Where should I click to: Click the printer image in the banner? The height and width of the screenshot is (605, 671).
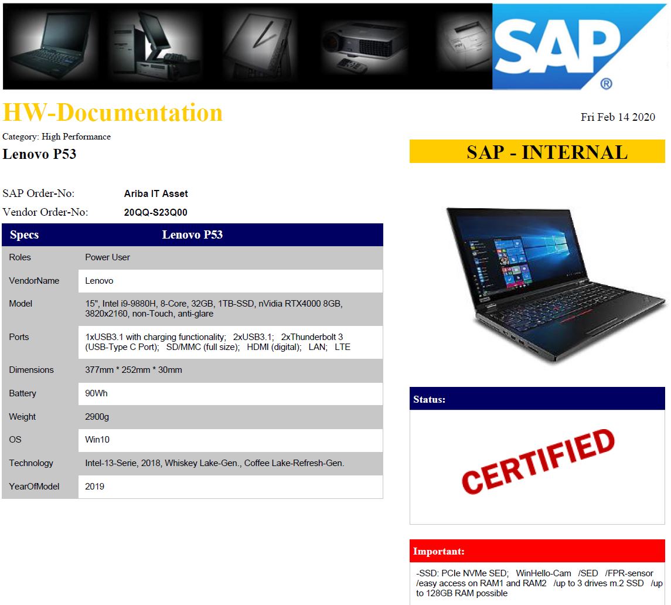464,43
